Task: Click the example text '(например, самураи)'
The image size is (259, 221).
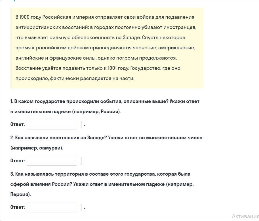Action: [37, 148]
